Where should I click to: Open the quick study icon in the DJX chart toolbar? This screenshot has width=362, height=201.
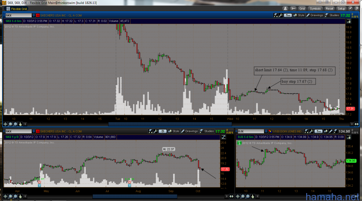[306, 131]
